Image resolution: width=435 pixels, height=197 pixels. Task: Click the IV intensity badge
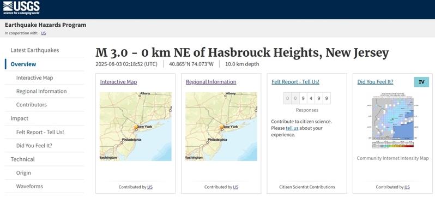[421, 82]
